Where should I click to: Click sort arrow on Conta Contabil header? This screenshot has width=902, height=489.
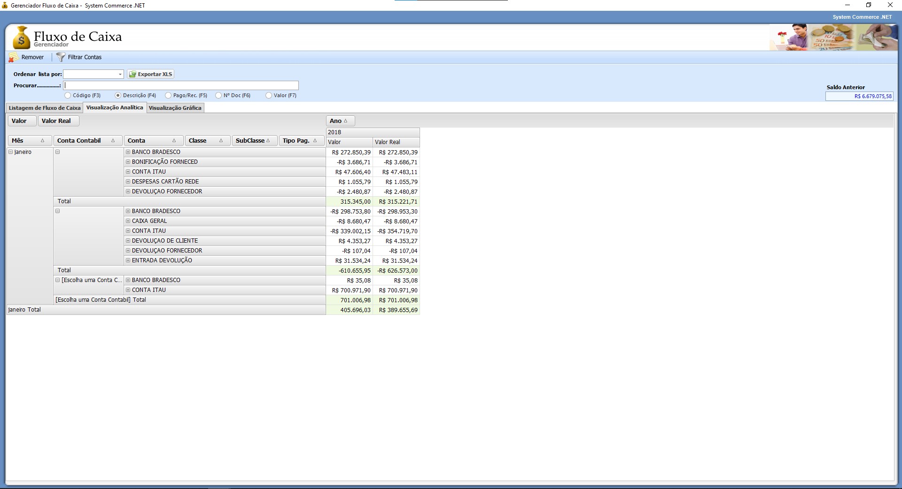point(113,141)
